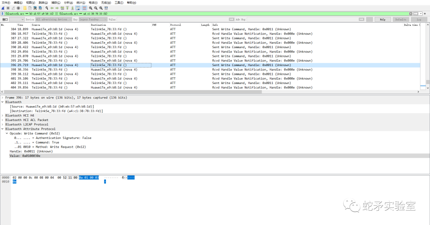Image resolution: width=430 pixels, height=225 pixels.
Task: Click the Adv Hop input field
Action: [x=302, y=20]
